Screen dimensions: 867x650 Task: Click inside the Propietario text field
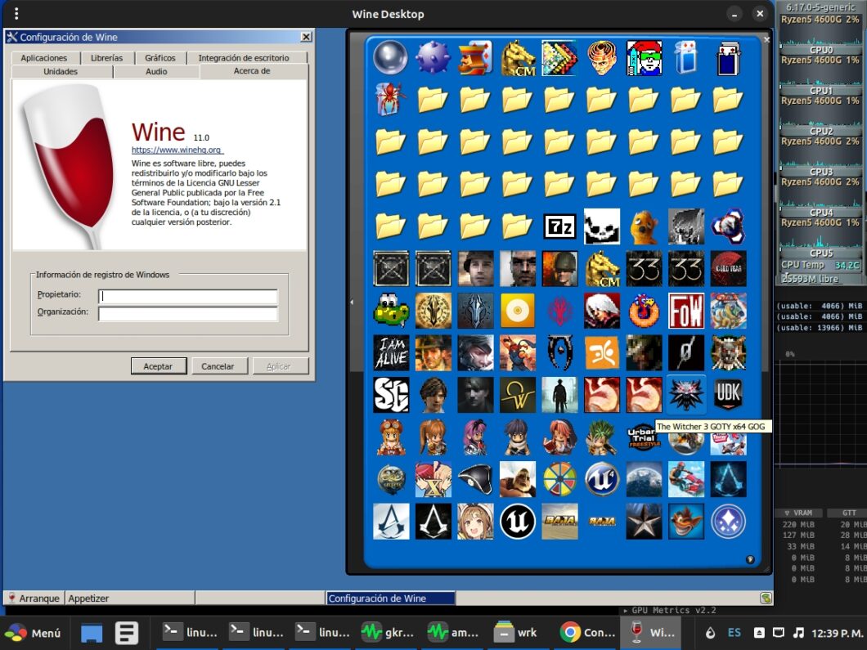coord(186,294)
